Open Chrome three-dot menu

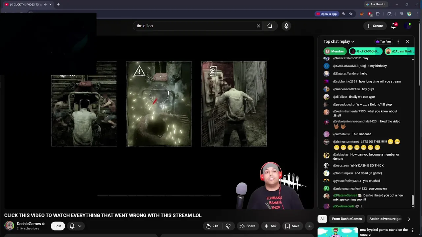click(416, 14)
